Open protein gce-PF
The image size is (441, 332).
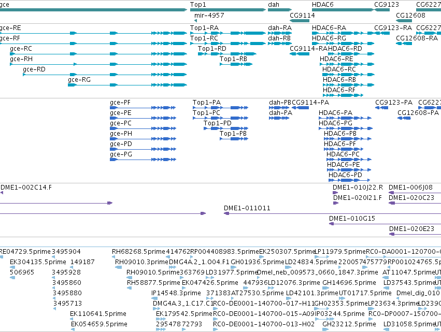point(120,103)
